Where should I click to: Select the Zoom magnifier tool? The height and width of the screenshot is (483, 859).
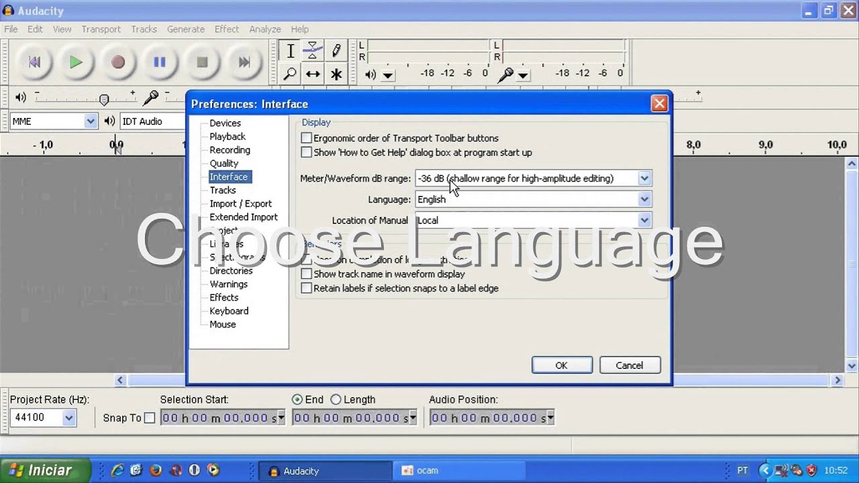pos(290,74)
